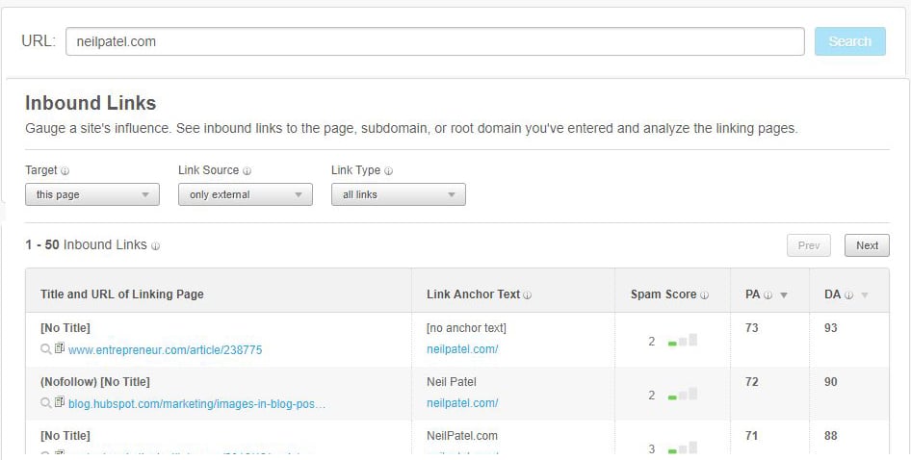Image resolution: width=911 pixels, height=460 pixels.
Task: Click the spam score bar in the row scoring 3
Action: click(x=683, y=447)
